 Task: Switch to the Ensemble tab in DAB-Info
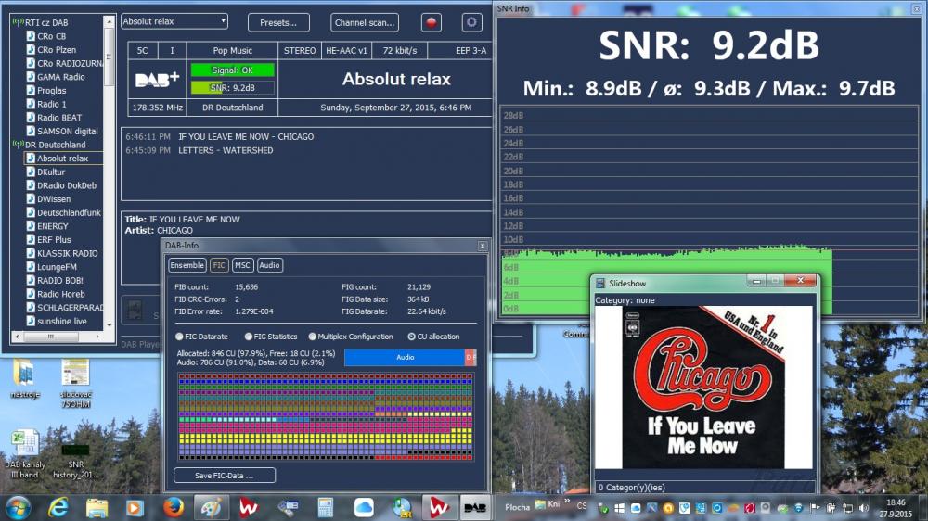[187, 265]
